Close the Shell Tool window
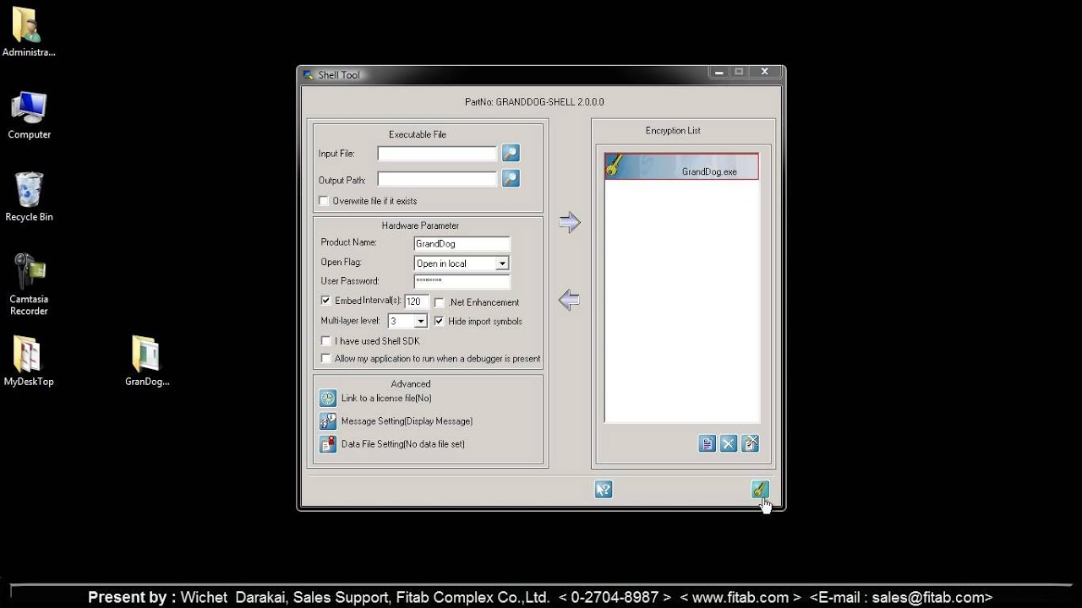The image size is (1082, 608). point(765,73)
